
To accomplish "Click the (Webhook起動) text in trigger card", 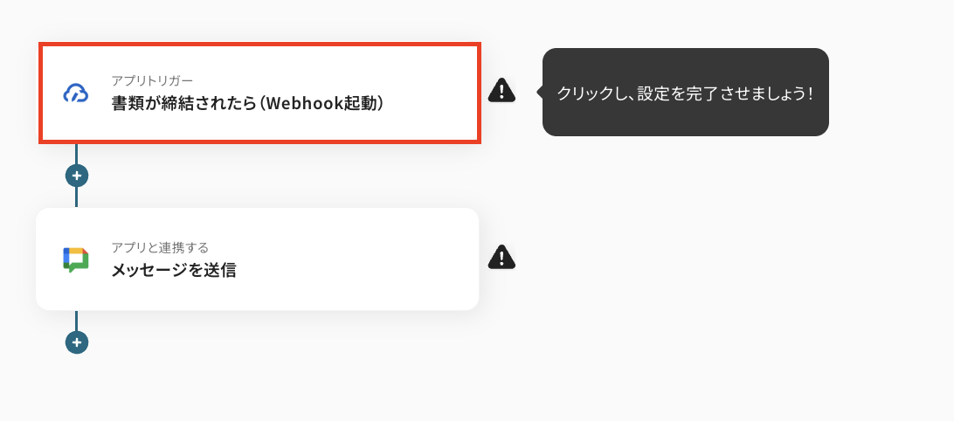I will [321, 103].
